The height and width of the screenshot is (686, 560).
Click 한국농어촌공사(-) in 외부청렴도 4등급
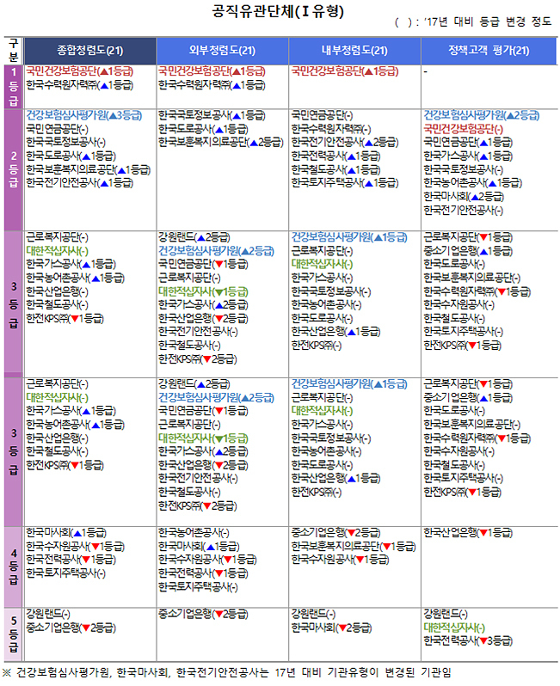tap(194, 533)
